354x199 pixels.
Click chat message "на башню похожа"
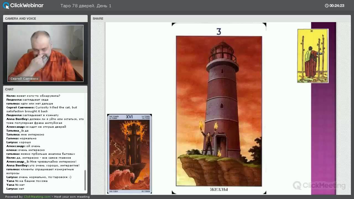click(x=33, y=181)
